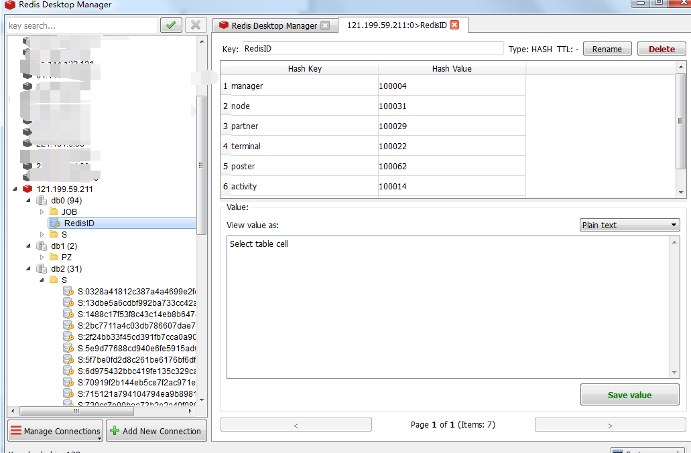Select the 'activity' hash key cell
The width and height of the screenshot is (691, 453).
(304, 186)
